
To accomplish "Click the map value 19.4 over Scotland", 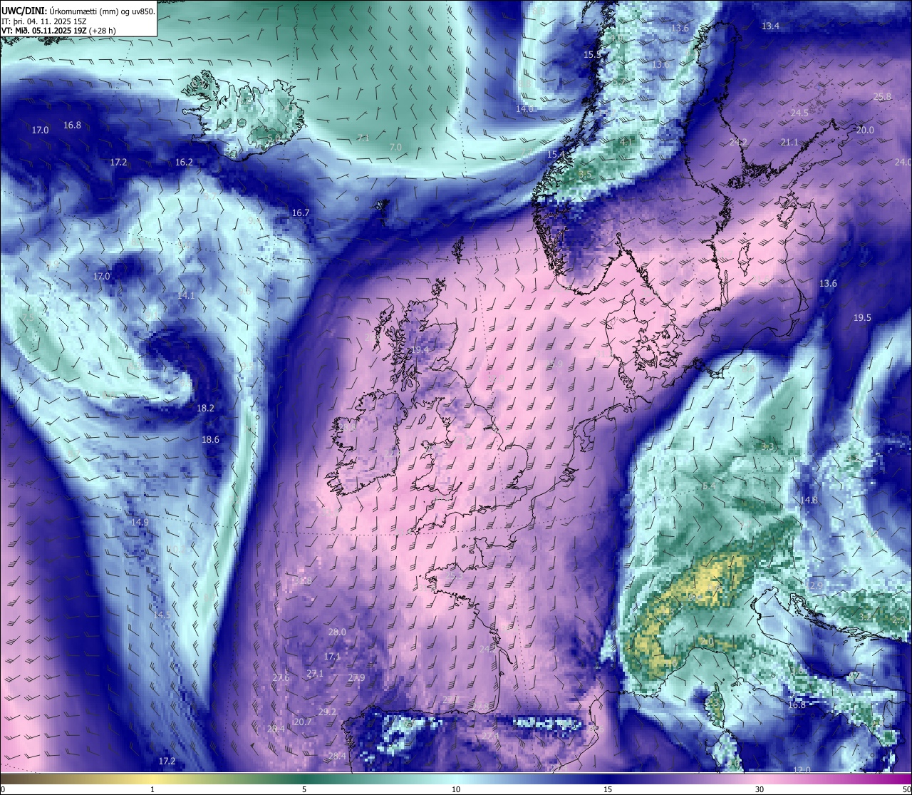I will 420,350.
